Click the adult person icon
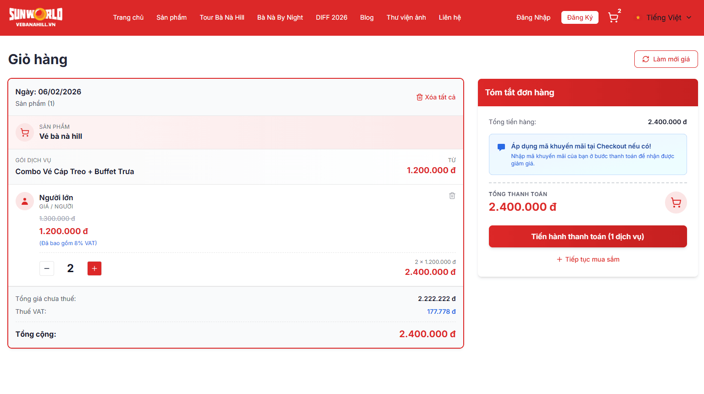 click(25, 201)
